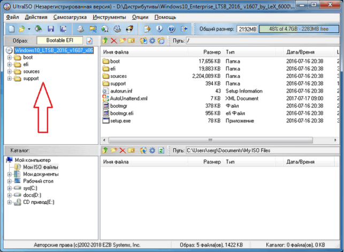Click the boot properties icon beside Bootable EFI

coord(89,41)
